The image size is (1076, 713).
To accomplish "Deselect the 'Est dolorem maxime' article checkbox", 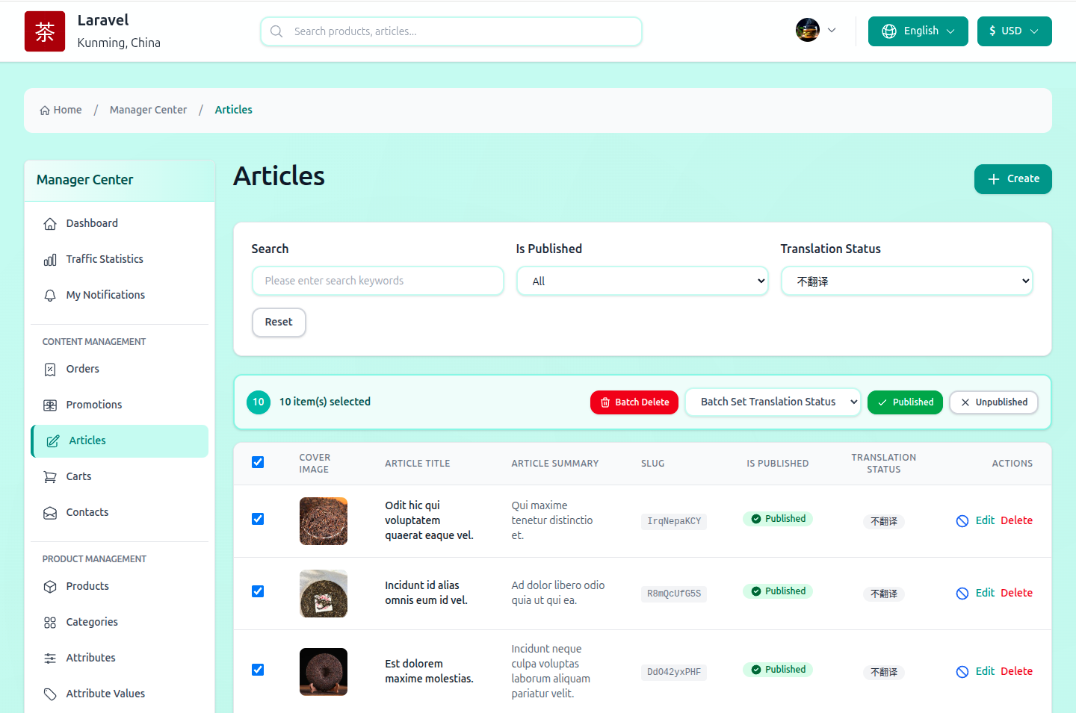I will (258, 670).
